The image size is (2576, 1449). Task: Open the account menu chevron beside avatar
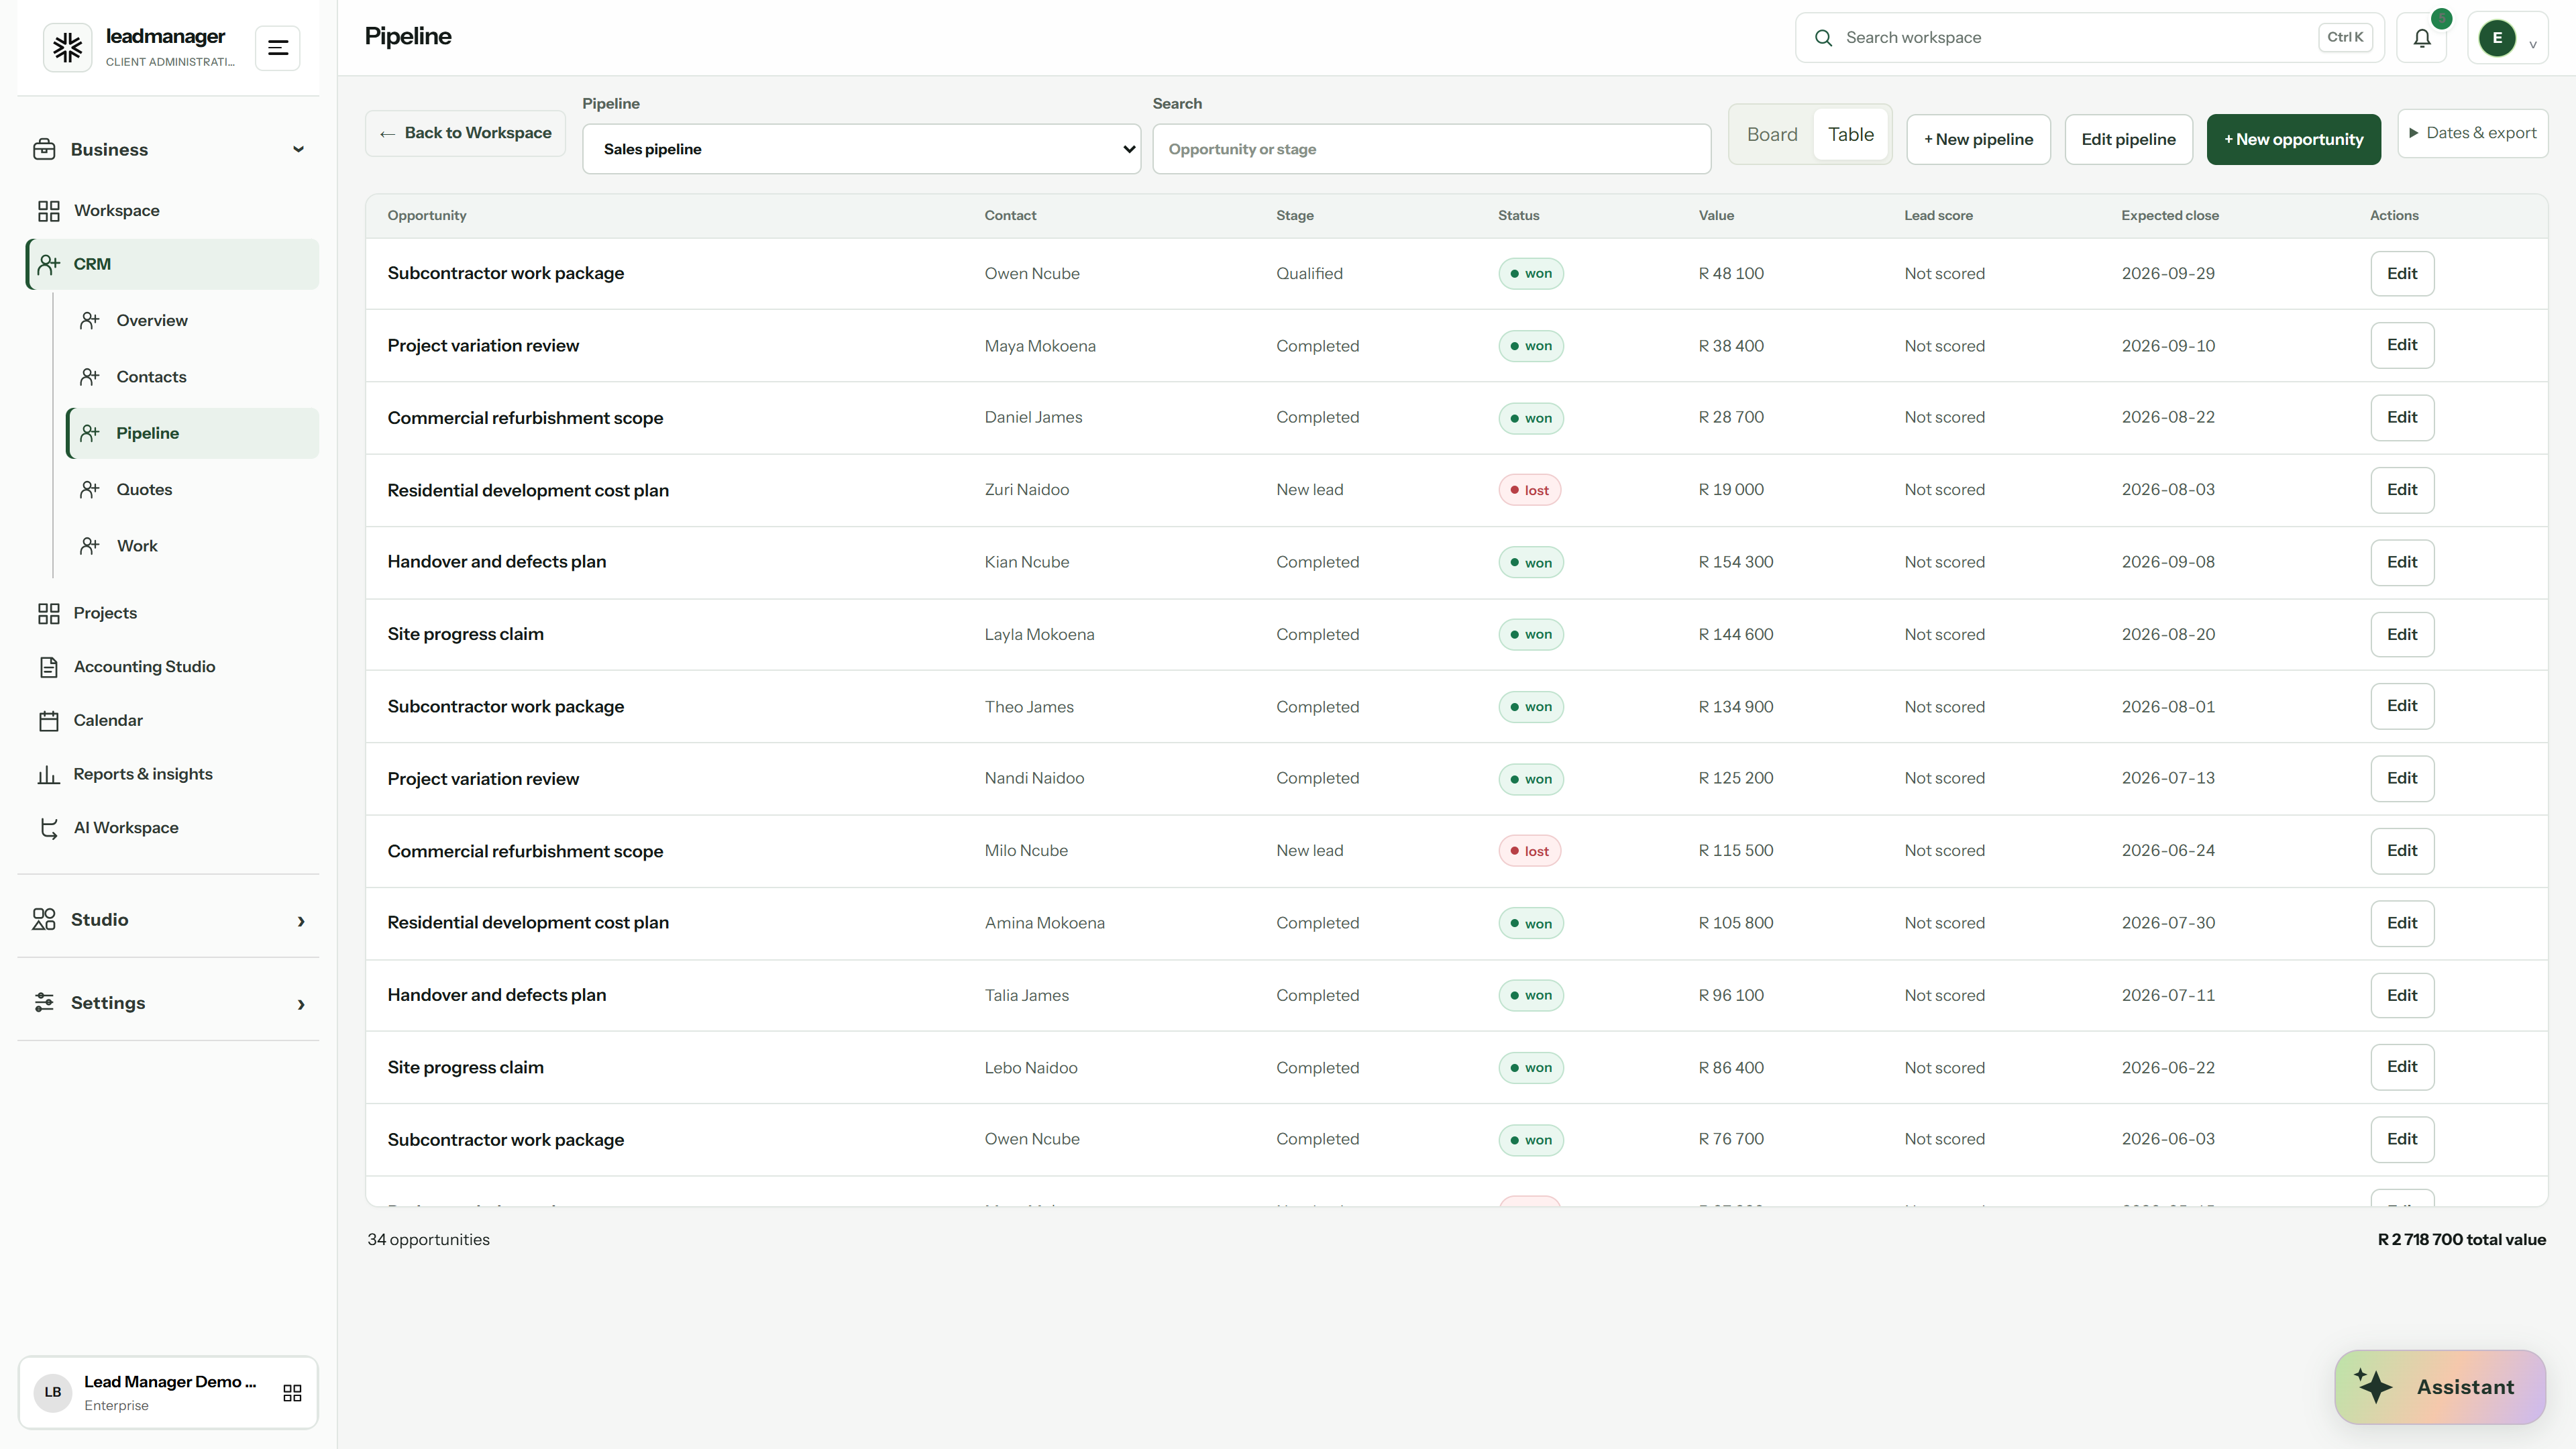point(2533,44)
